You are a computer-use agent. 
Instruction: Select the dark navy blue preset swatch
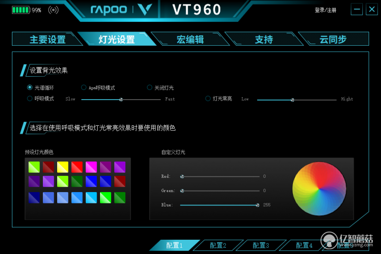click(x=34, y=197)
